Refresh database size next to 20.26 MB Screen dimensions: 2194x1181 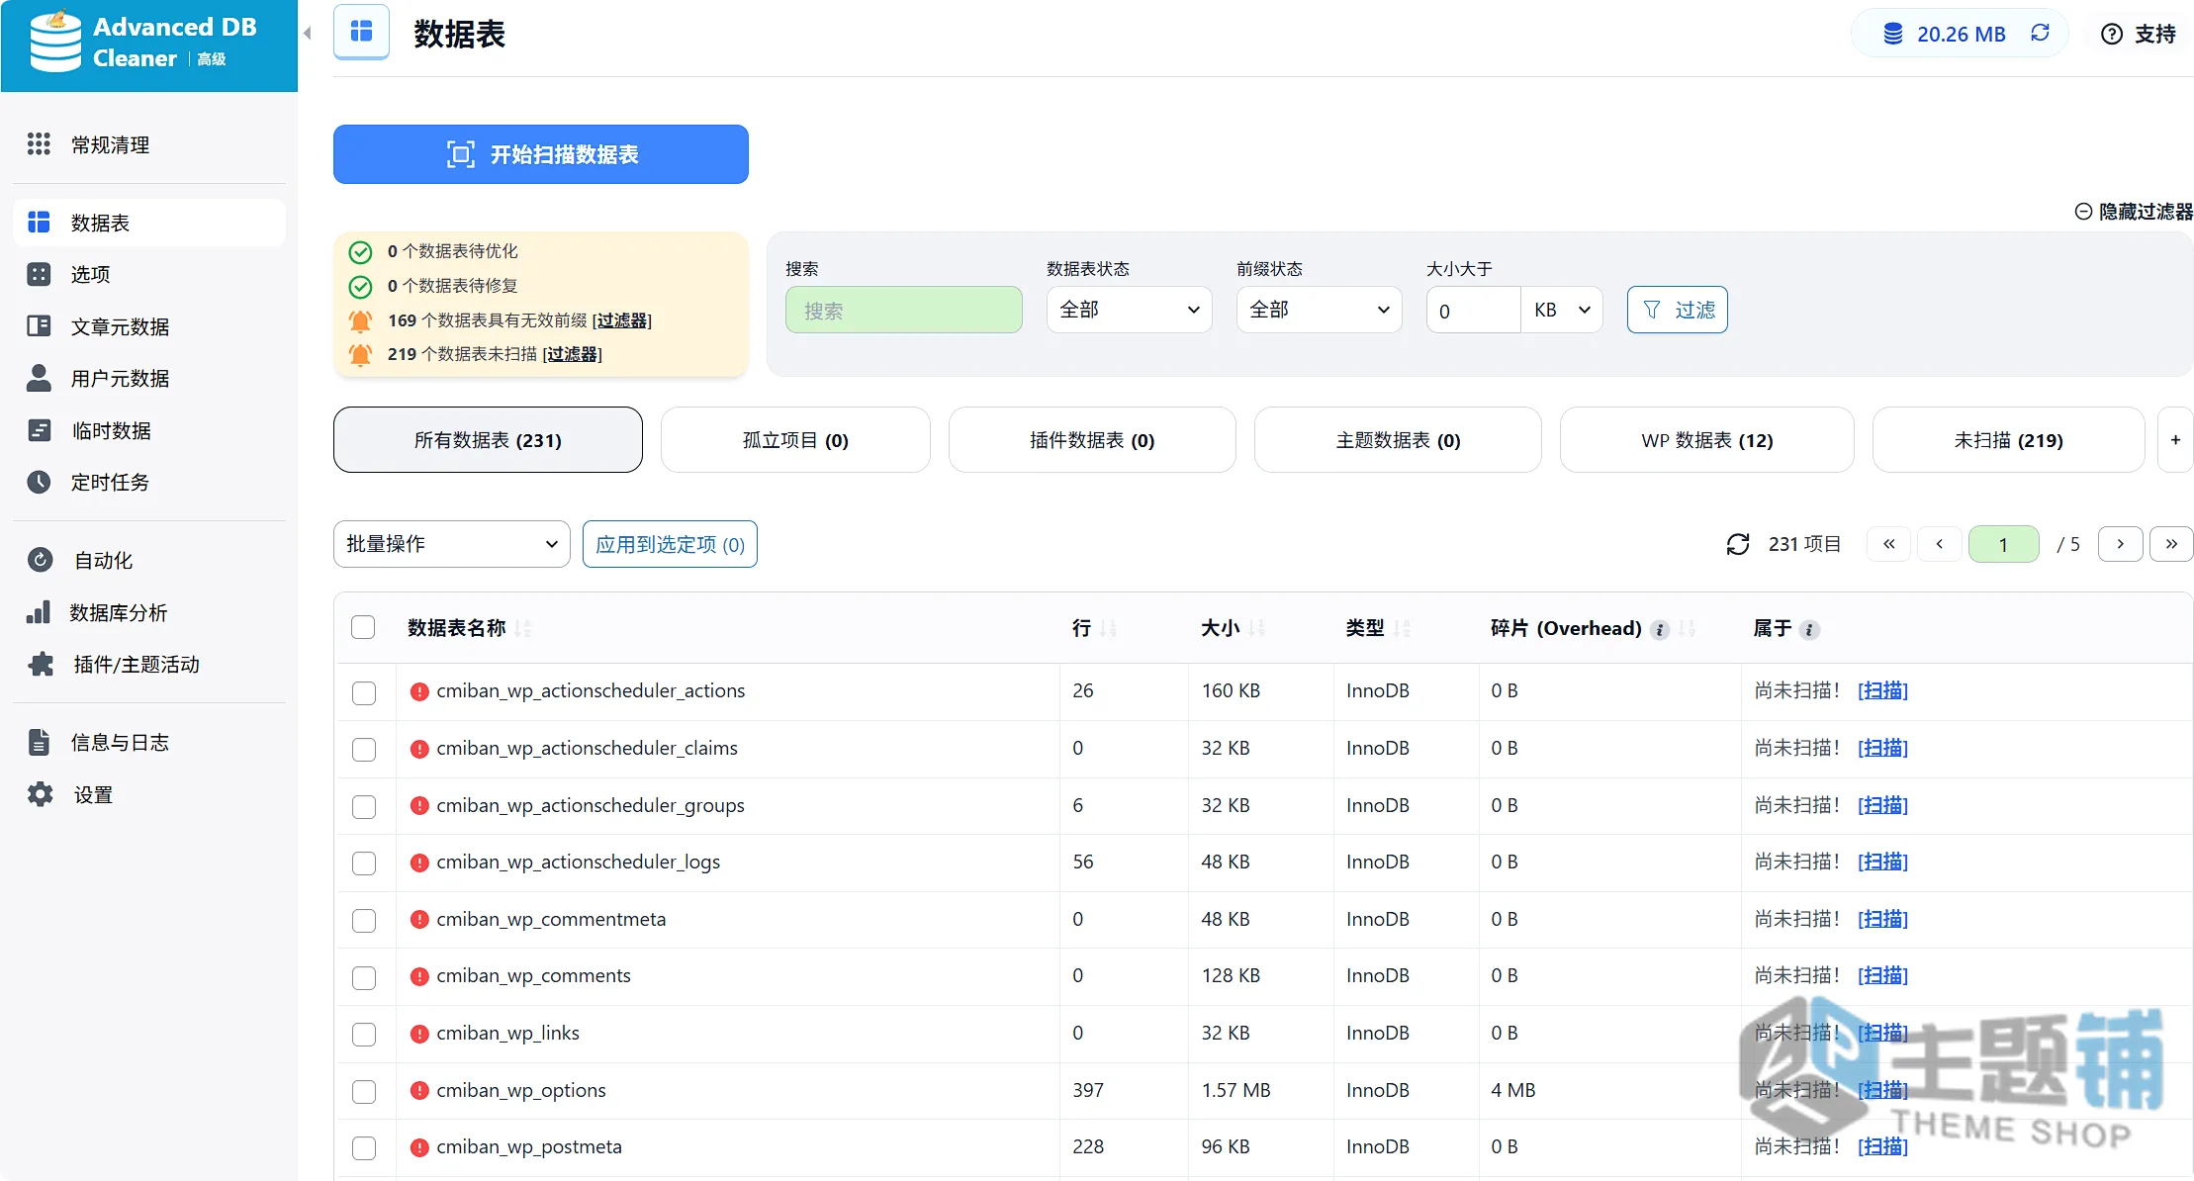pyautogui.click(x=2040, y=33)
